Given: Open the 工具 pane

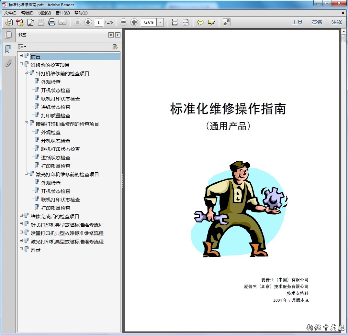Looking at the screenshot, I should (x=297, y=22).
